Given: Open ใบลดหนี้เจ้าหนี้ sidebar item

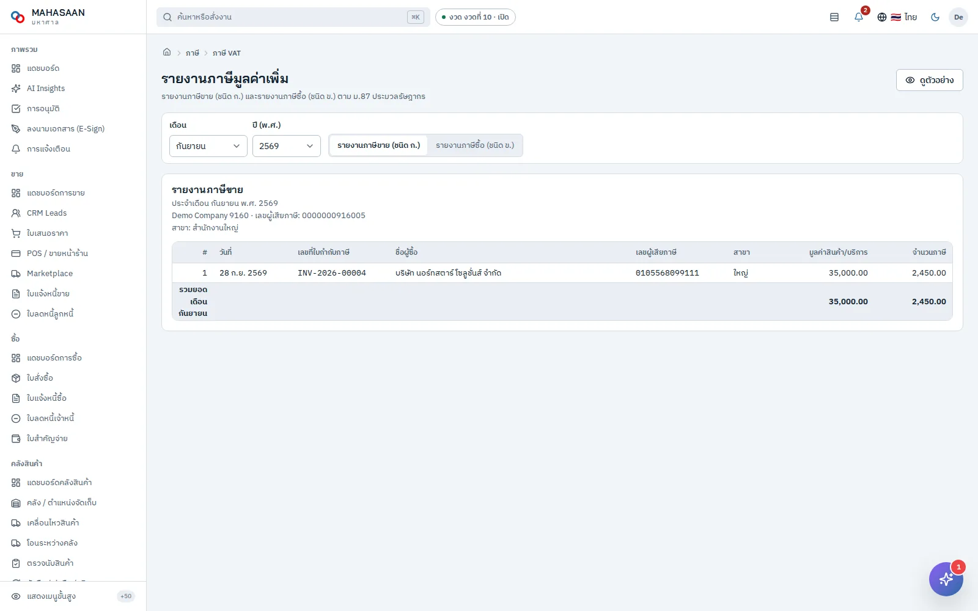Looking at the screenshot, I should click(73, 419).
